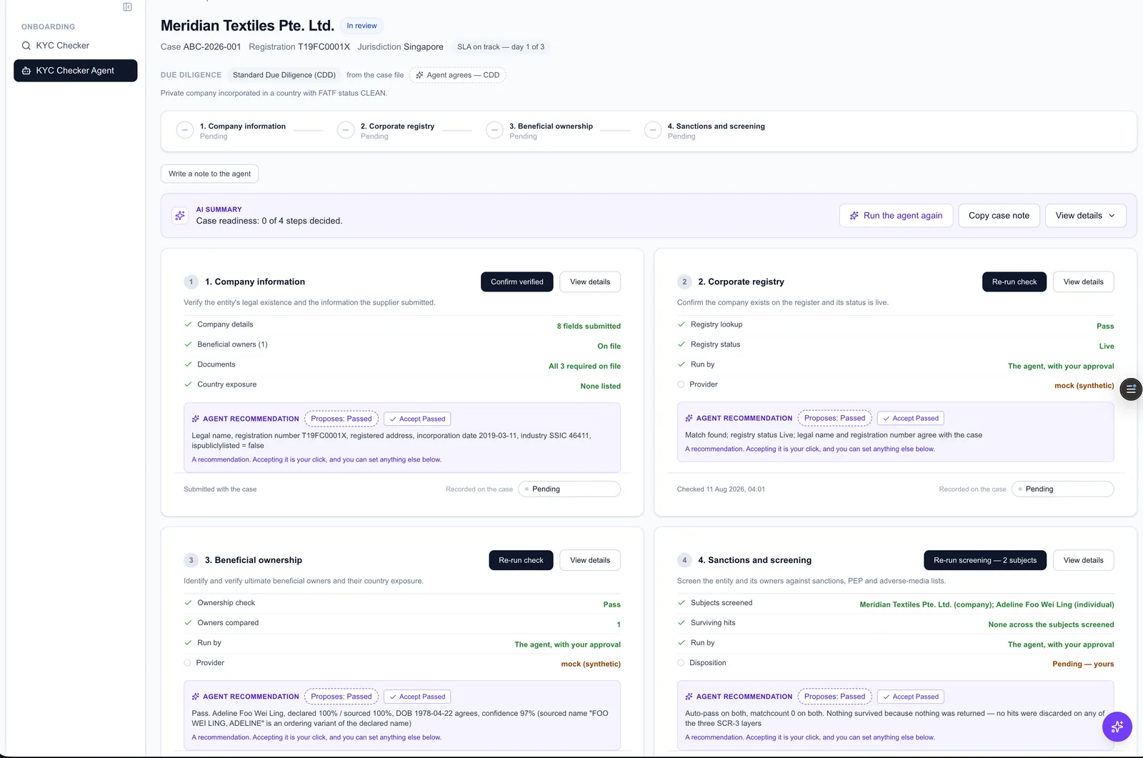Click Standard Due Diligence (CDD) chip
Screen dimensions: 1143x758
pos(284,75)
